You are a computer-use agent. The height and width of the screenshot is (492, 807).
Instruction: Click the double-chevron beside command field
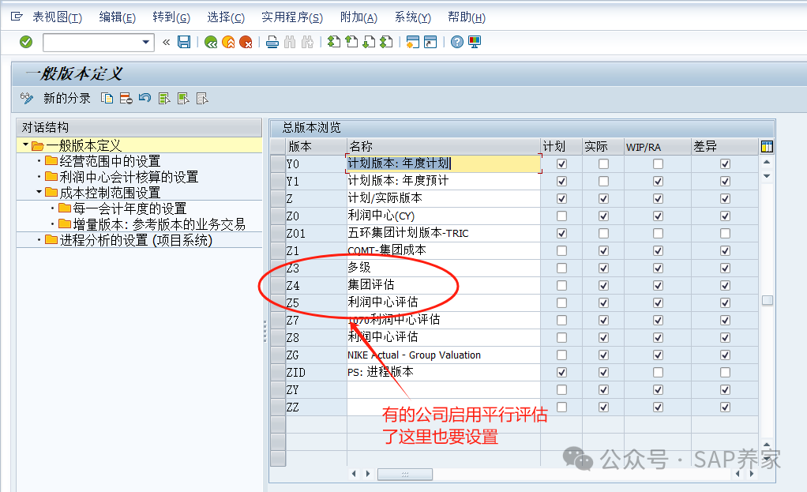(167, 42)
